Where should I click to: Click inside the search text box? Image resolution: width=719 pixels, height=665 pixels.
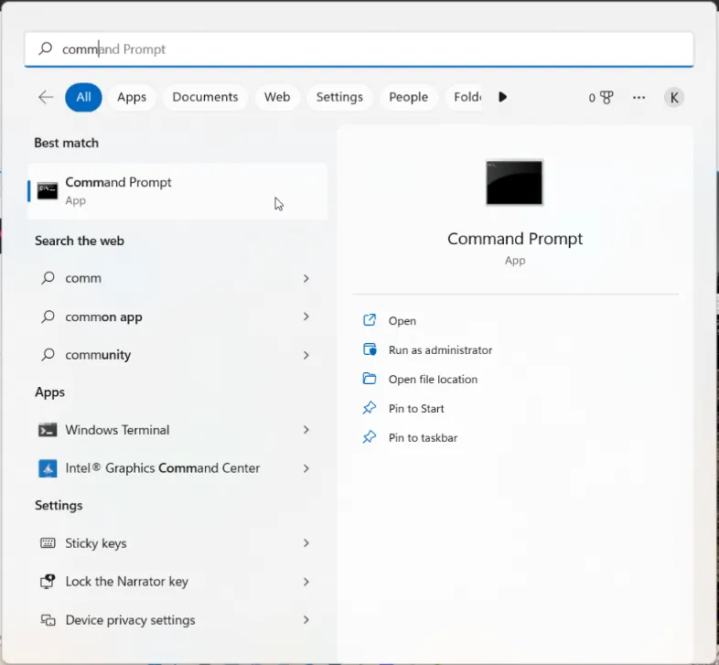(366, 49)
